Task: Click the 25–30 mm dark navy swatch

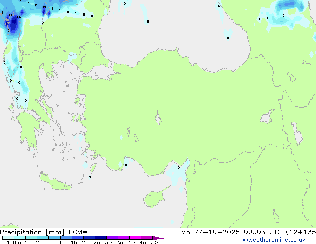Action: click(100, 238)
